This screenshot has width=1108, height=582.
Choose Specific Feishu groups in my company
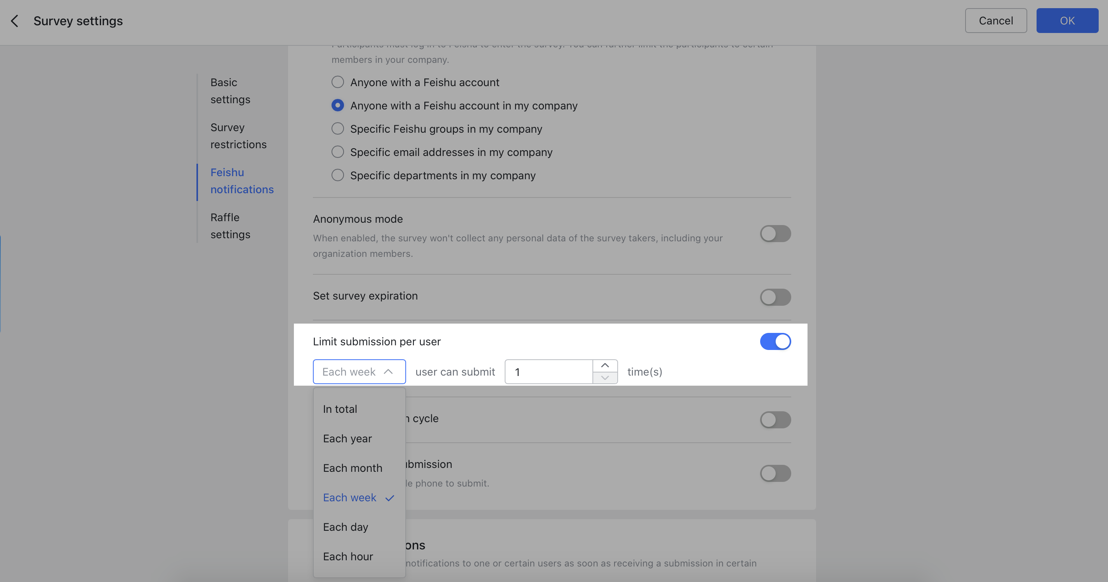tap(337, 128)
